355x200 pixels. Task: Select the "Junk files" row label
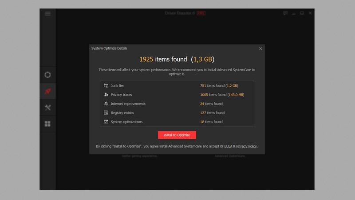coord(118,85)
